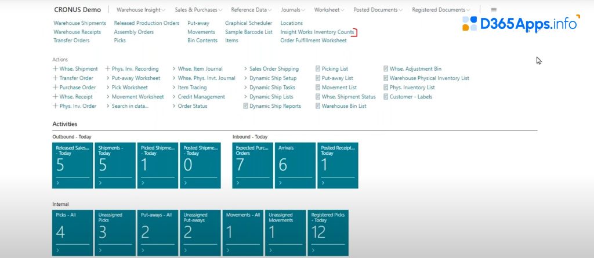Open Movement Worksheet action
594x258 pixels.
point(137,97)
